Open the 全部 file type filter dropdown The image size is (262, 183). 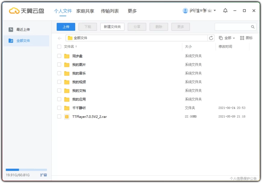pos(230,38)
